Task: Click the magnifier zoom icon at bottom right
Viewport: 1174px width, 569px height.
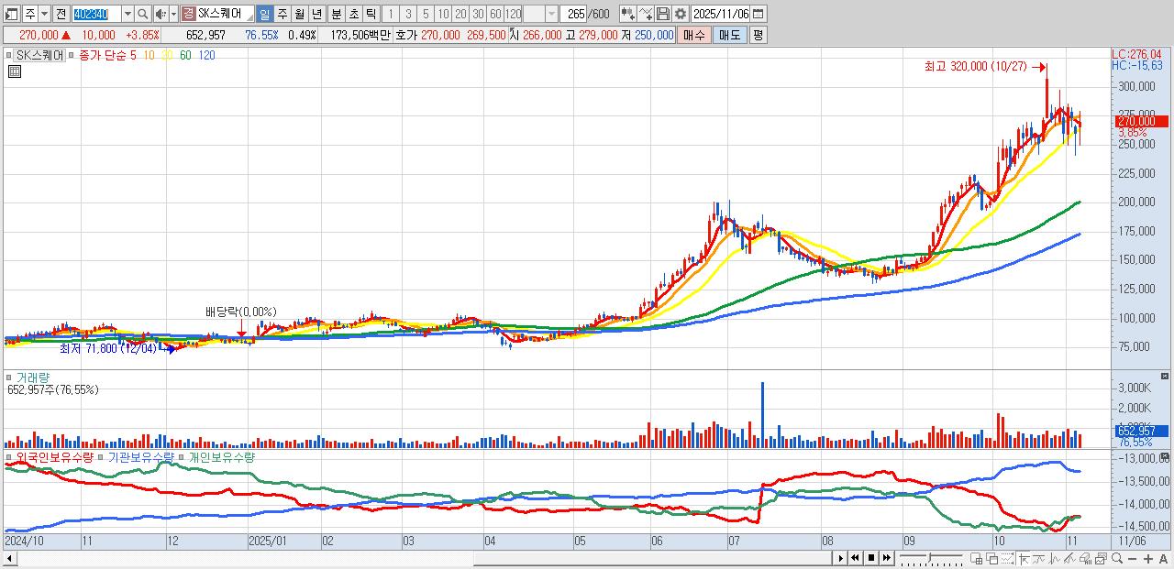Action: (1117, 558)
